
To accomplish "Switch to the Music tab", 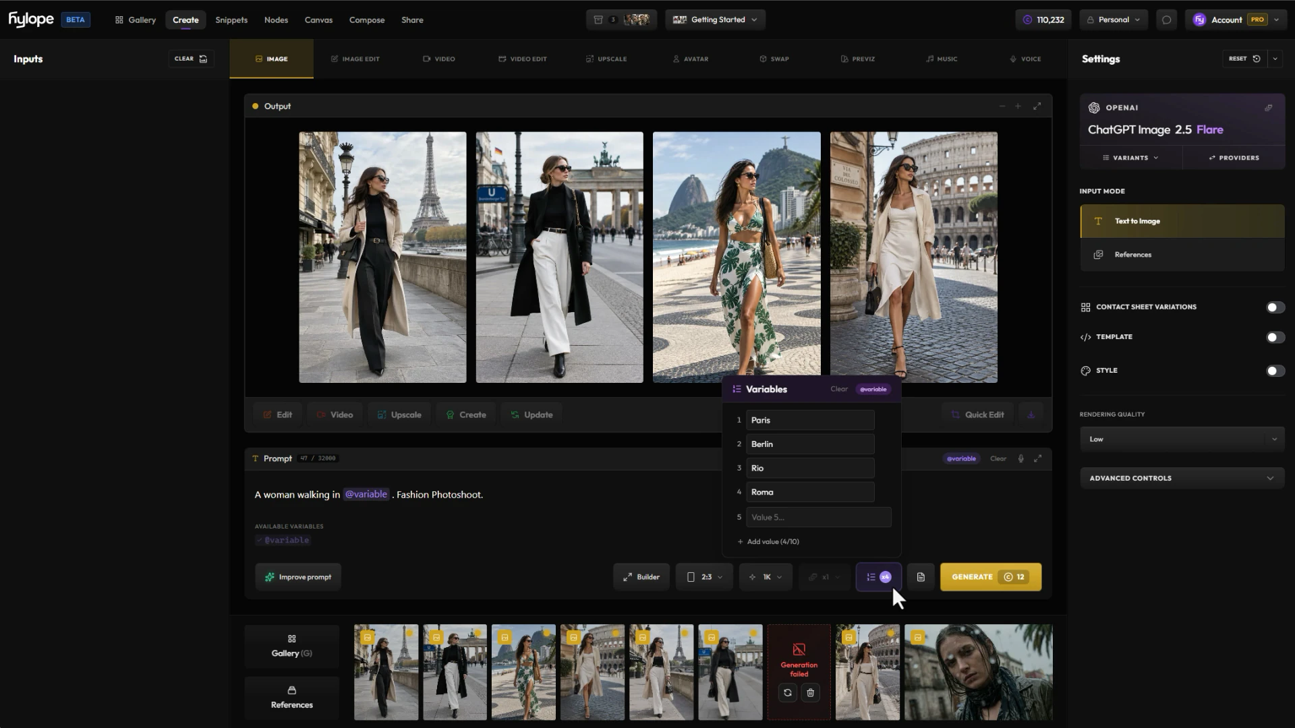I will (942, 59).
